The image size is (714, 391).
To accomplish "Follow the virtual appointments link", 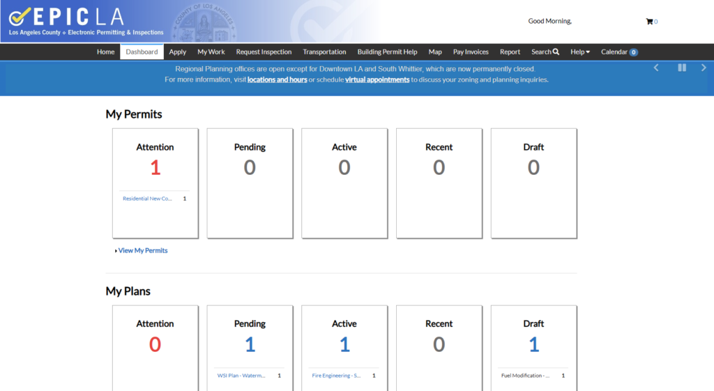I will click(377, 79).
